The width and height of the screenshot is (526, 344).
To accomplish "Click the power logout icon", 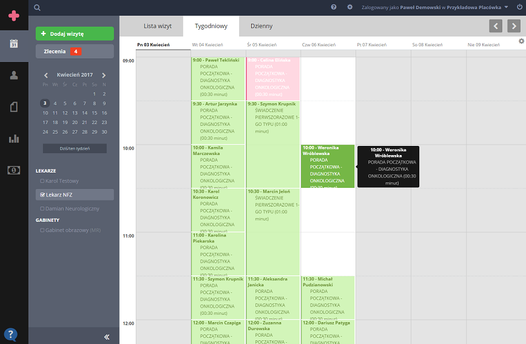I will tap(519, 7).
